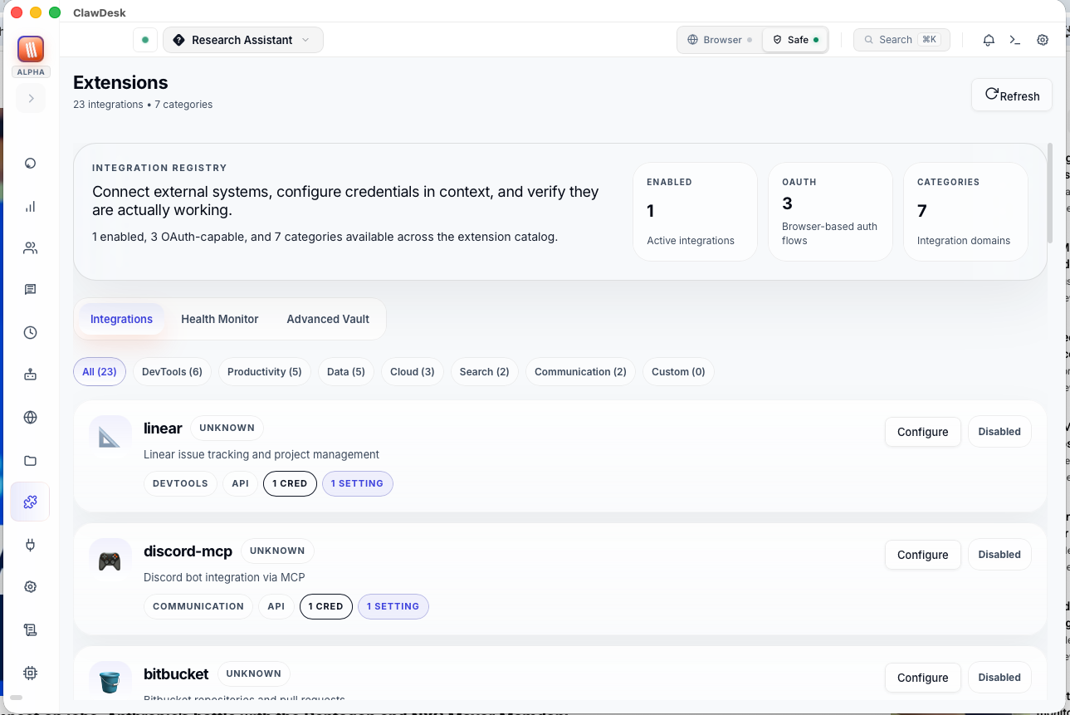Open the Advanced Vault tab
The height and width of the screenshot is (715, 1070).
pos(328,318)
